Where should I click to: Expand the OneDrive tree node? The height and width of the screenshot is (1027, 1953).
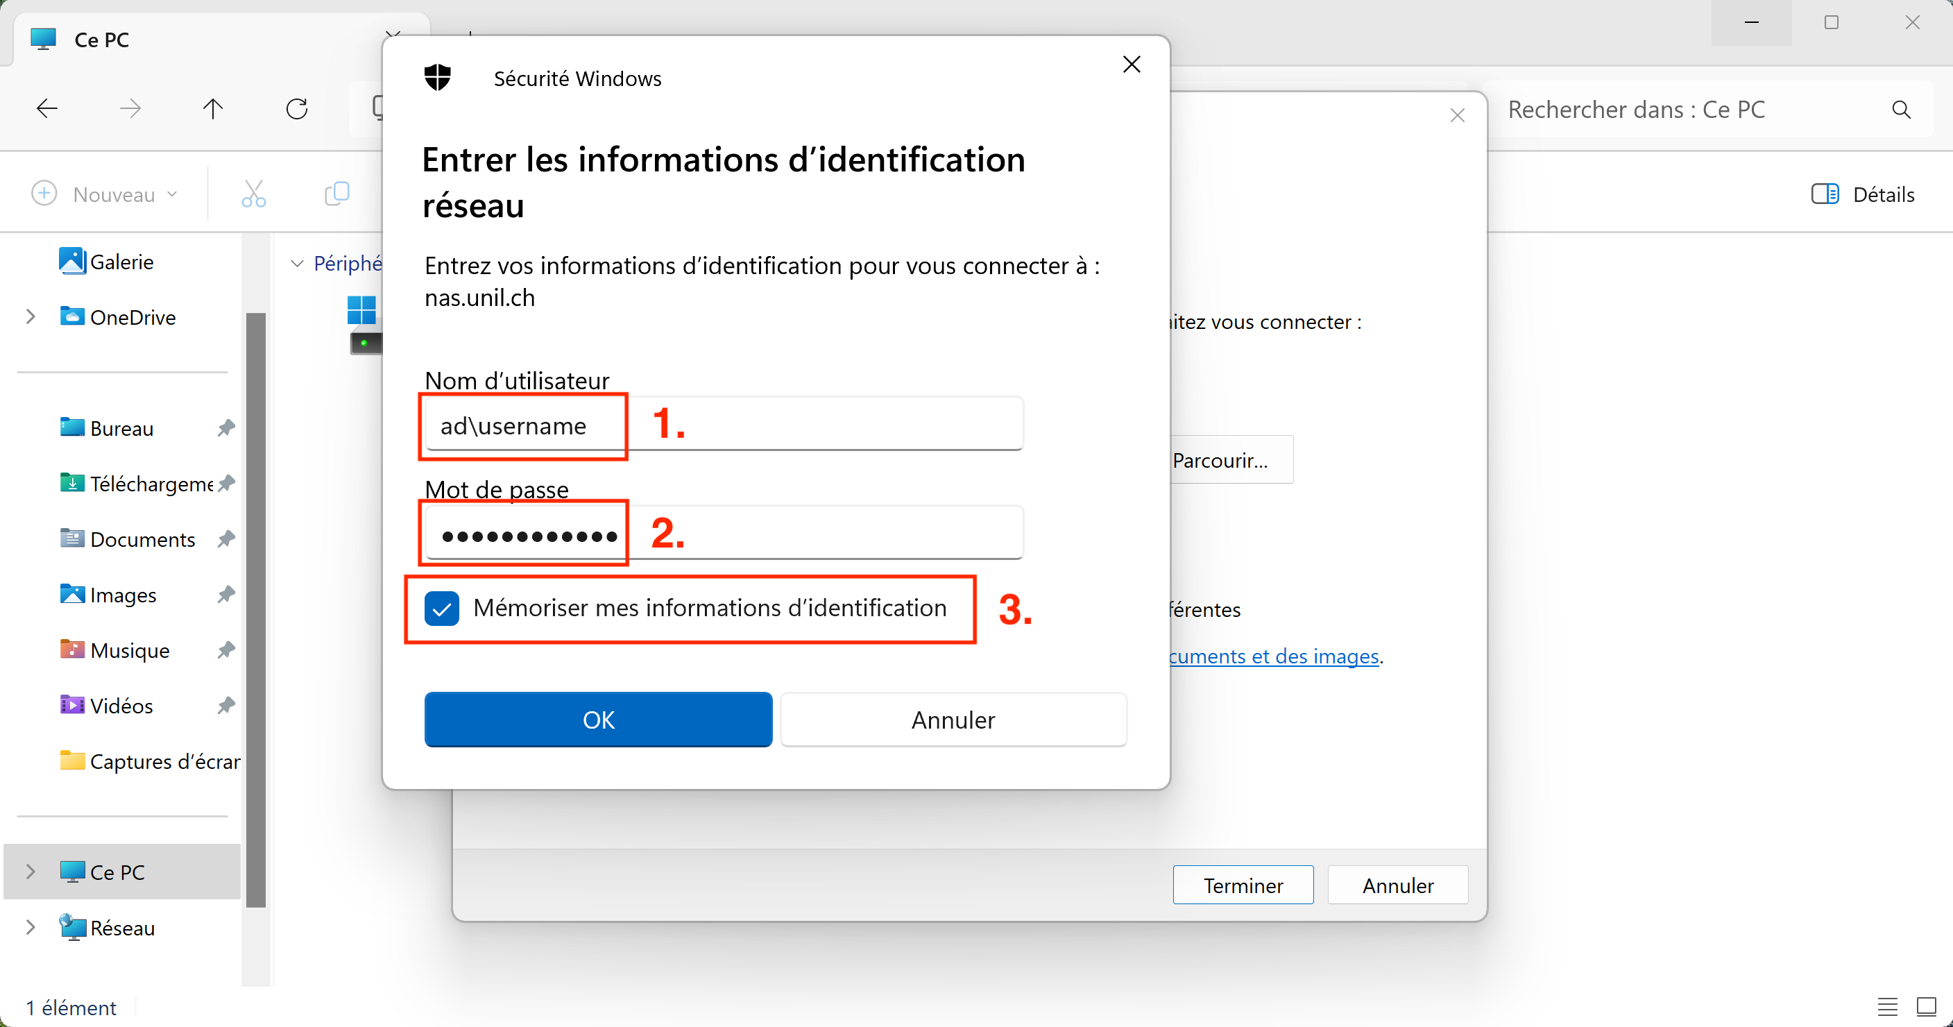[31, 317]
